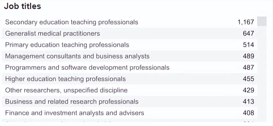Click the value 647
Viewport: 273px width, 126px height.
pos(248,33)
